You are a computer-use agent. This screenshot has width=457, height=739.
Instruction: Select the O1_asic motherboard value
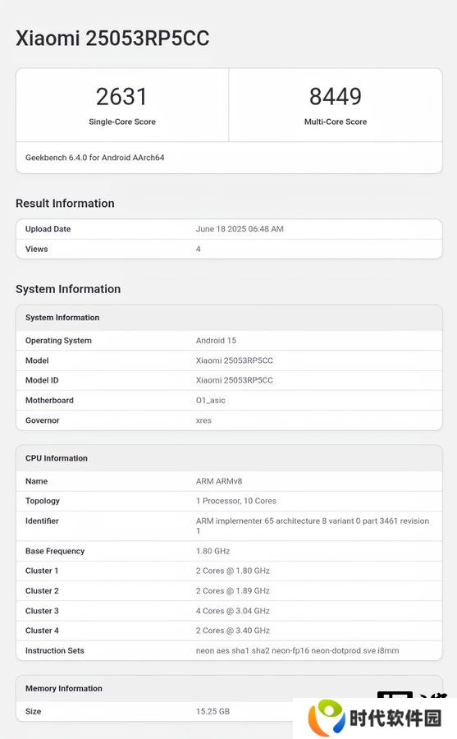point(211,400)
